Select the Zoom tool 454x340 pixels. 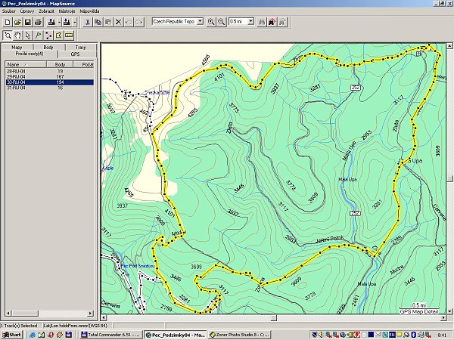pos(8,36)
